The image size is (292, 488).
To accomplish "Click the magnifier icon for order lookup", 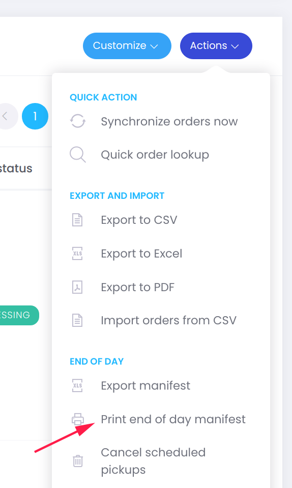I will [x=78, y=155].
